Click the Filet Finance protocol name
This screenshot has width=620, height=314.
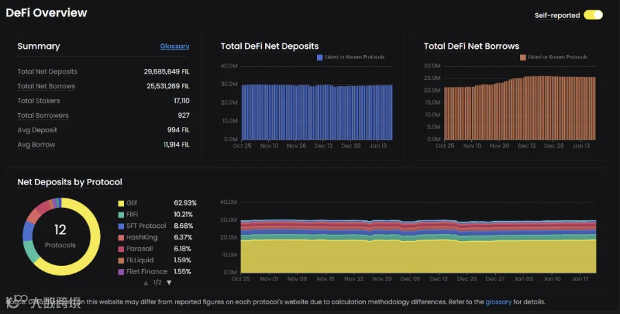(147, 272)
